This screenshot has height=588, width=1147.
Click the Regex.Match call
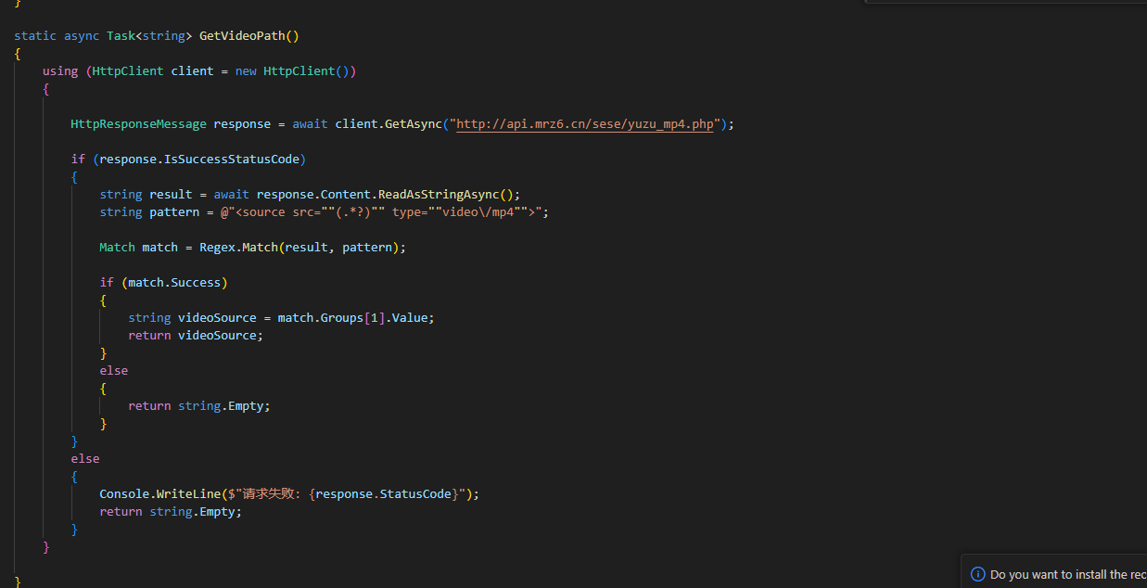238,247
